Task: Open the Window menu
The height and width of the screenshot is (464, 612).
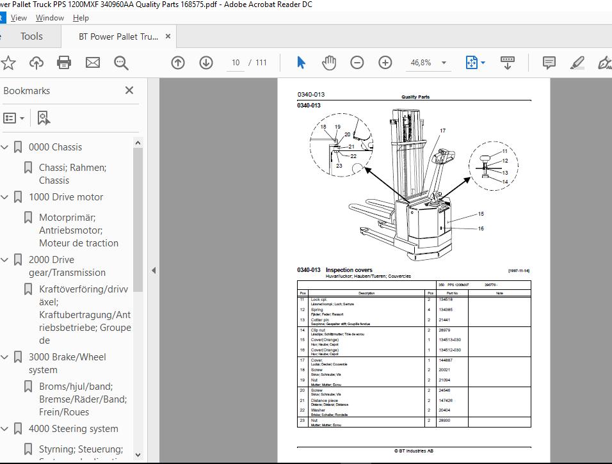Action: (49, 18)
